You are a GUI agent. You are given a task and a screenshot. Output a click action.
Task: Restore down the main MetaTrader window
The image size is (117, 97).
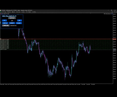click(x=112, y=10)
